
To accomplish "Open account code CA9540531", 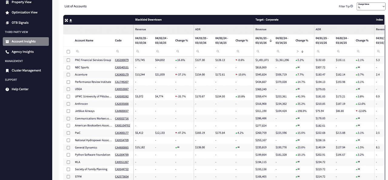I will click(122, 67).
